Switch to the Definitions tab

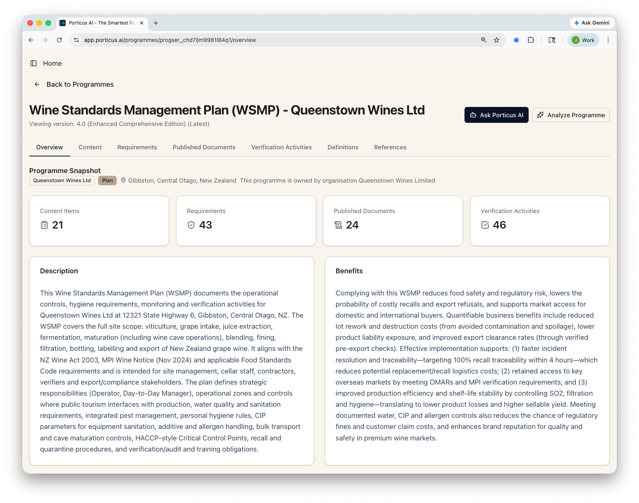tap(343, 147)
